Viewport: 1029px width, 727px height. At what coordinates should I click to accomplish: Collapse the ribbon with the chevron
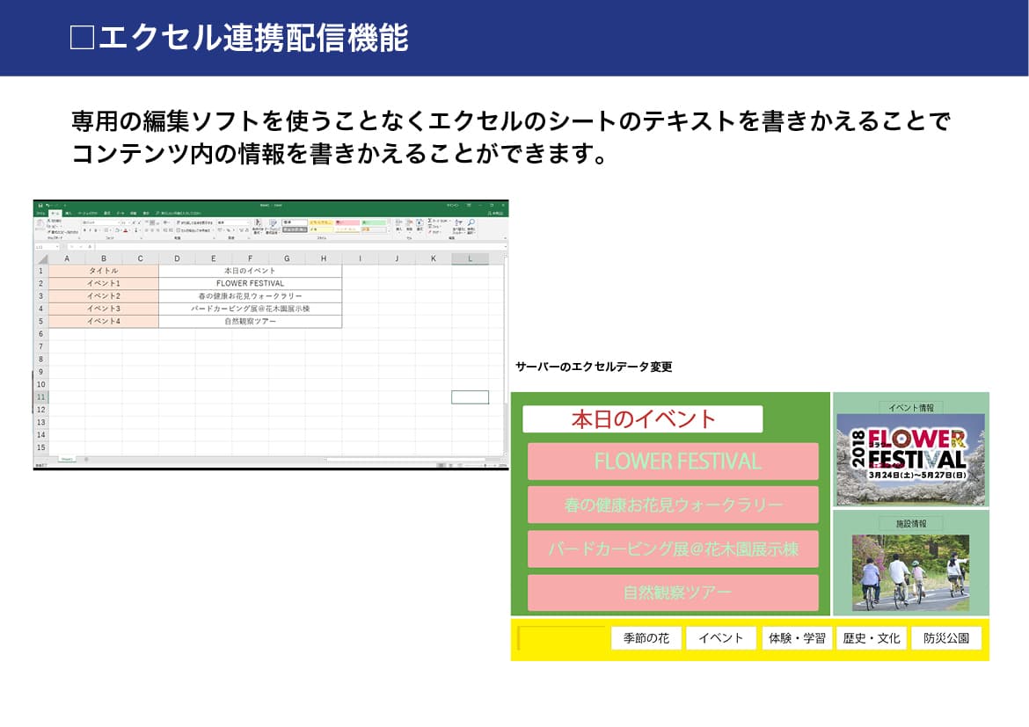506,238
